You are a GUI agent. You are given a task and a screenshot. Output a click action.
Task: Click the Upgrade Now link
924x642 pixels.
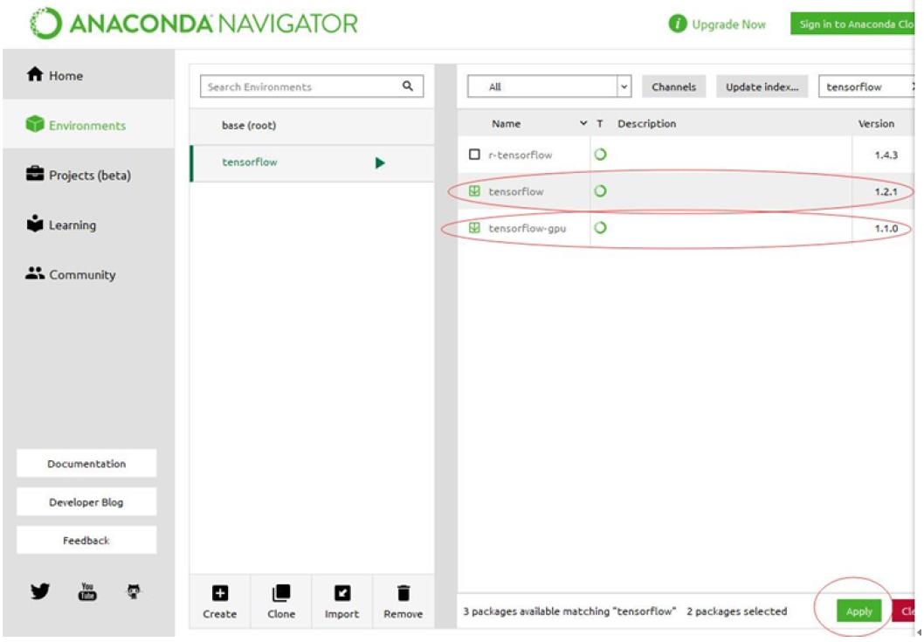tap(729, 24)
